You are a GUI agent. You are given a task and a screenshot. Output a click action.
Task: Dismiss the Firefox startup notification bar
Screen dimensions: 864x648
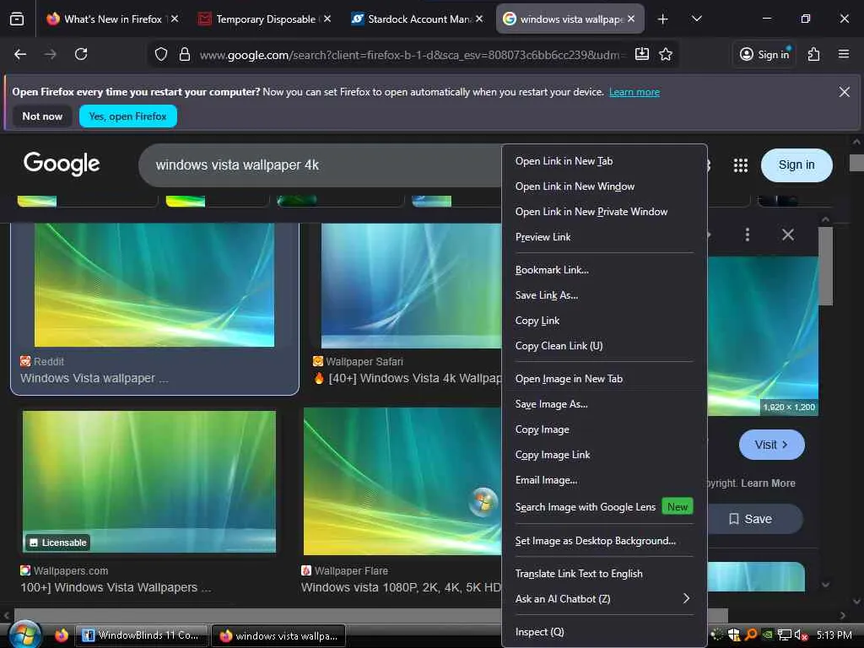[x=844, y=92]
